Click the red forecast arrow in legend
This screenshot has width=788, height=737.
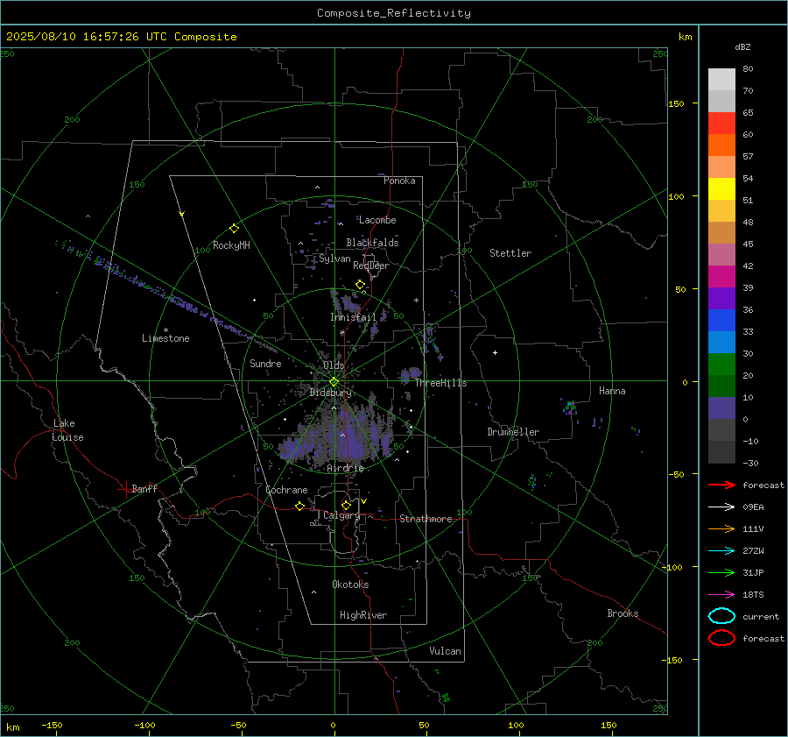721,485
